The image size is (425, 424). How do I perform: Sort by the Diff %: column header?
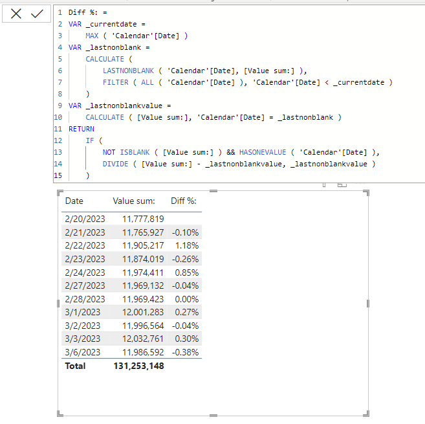click(184, 201)
